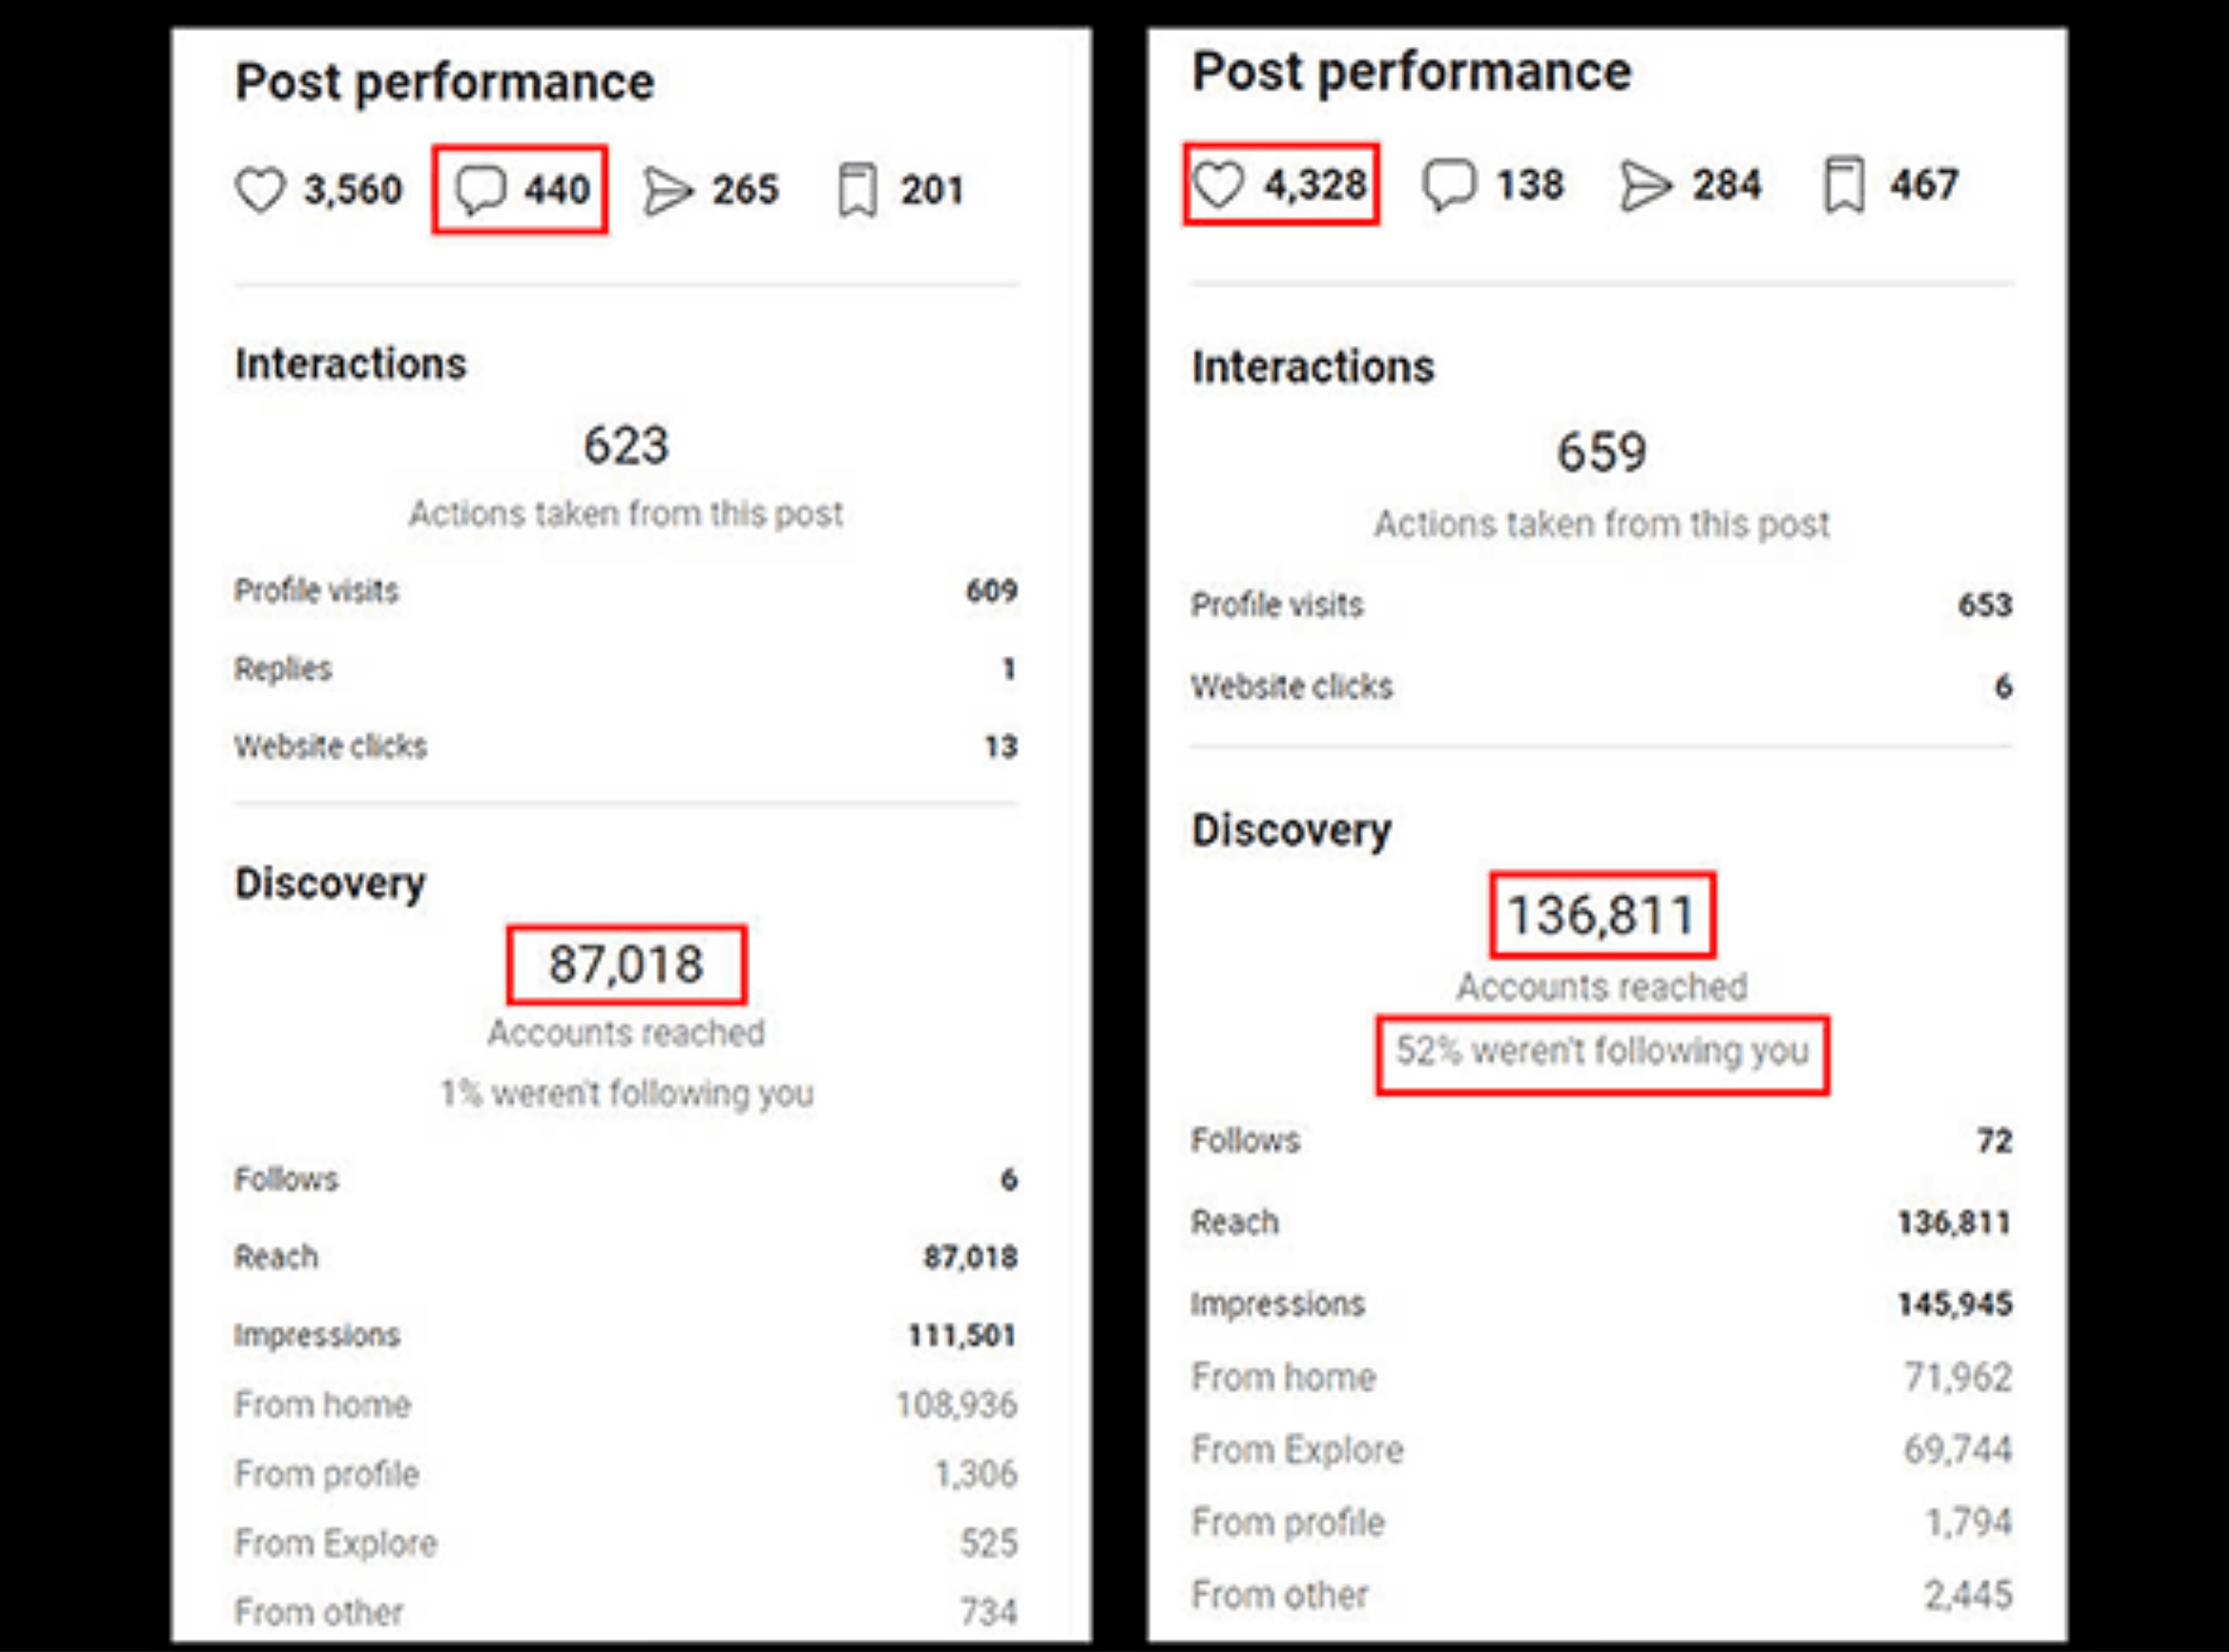
Task: Click the comment bubble icon beside 440
Action: pos(481,190)
